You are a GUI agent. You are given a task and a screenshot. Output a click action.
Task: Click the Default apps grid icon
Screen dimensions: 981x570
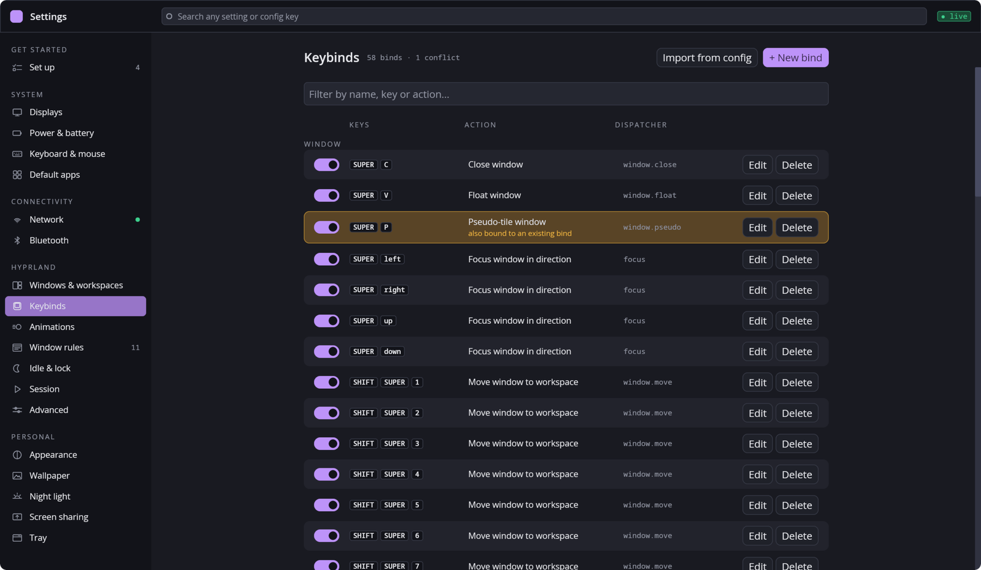[17, 174]
